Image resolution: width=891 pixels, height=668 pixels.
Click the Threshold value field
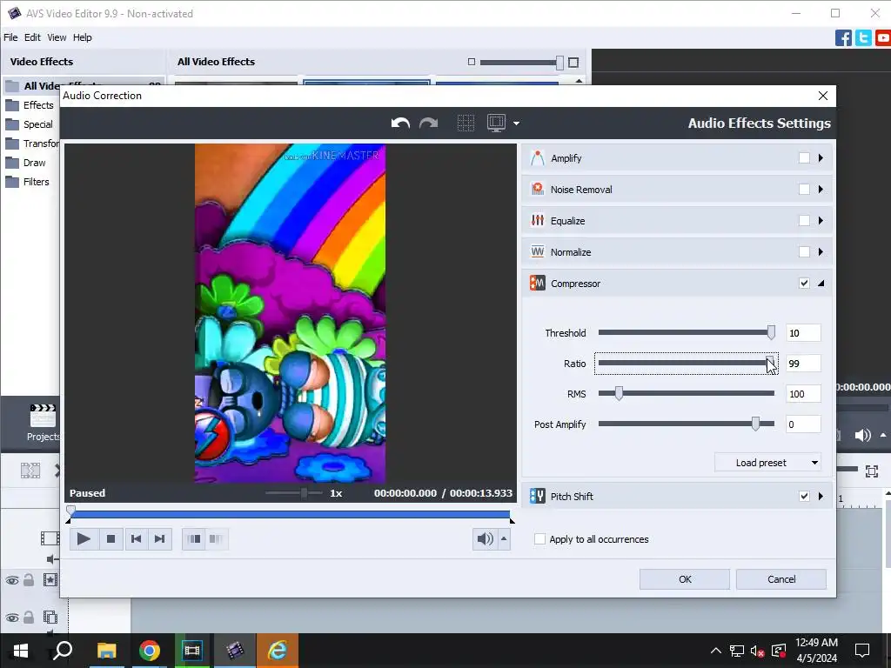point(803,333)
